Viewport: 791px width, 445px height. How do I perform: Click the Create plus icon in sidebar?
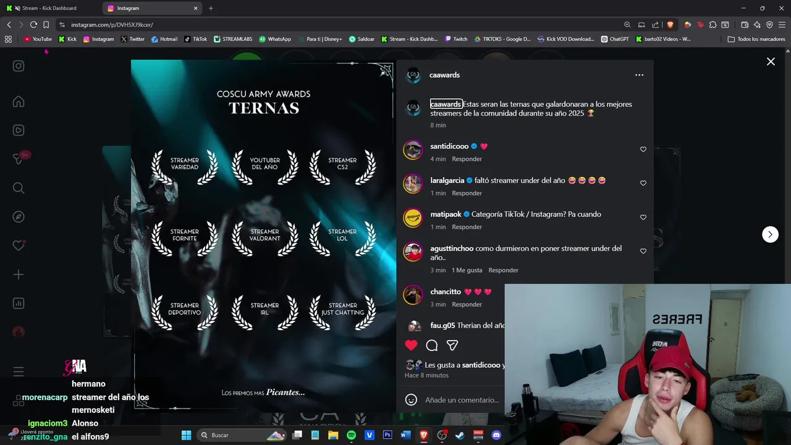[x=19, y=274]
